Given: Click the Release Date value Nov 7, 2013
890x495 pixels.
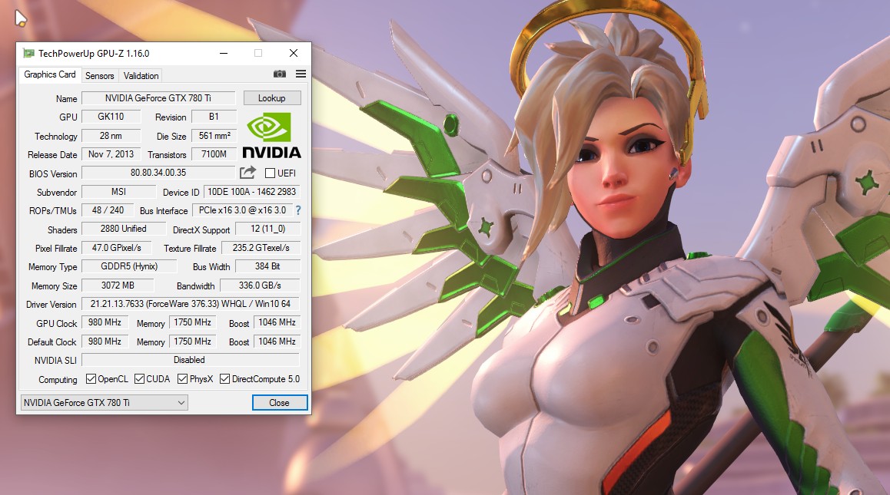Looking at the screenshot, I should point(111,154).
